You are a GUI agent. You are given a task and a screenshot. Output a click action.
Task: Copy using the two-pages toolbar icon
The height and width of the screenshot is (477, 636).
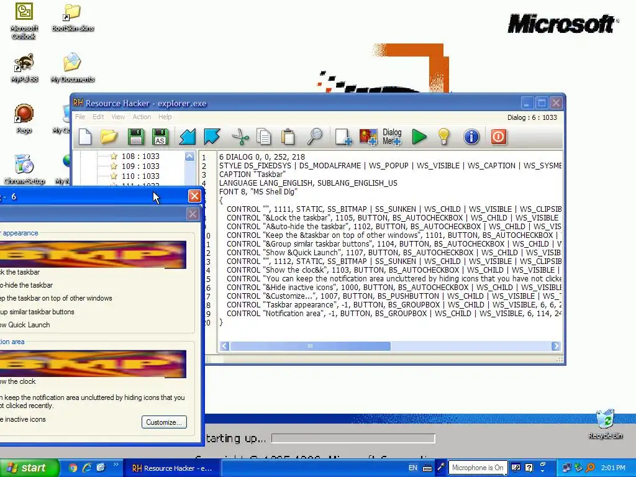click(263, 137)
